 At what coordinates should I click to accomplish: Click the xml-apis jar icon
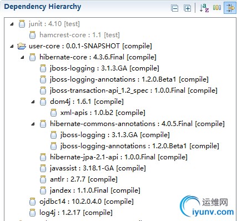tap(54, 113)
